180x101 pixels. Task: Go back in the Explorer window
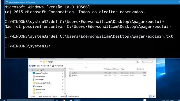pos(31,62)
